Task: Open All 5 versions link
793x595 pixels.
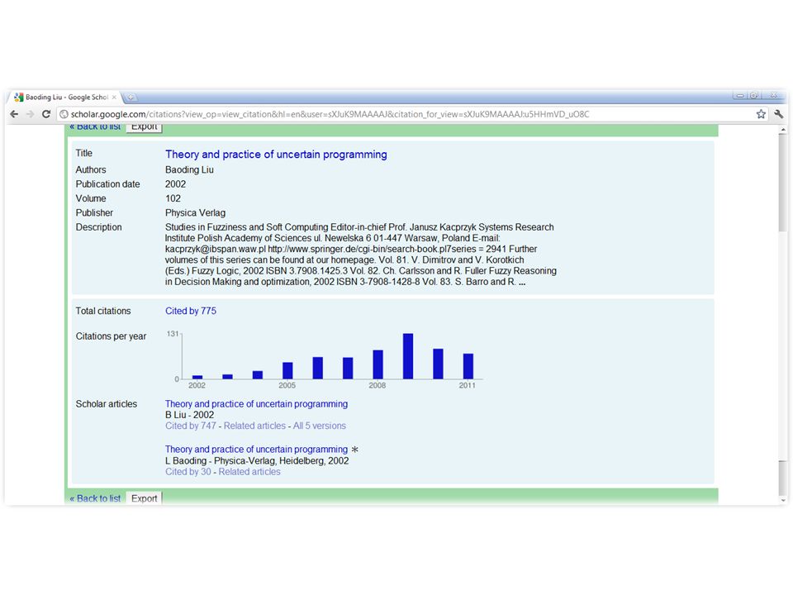Action: (320, 426)
